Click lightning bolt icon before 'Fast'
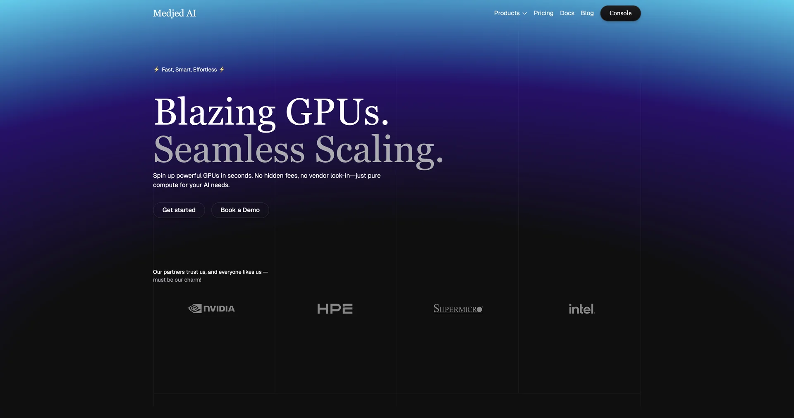794x418 pixels. [156, 69]
